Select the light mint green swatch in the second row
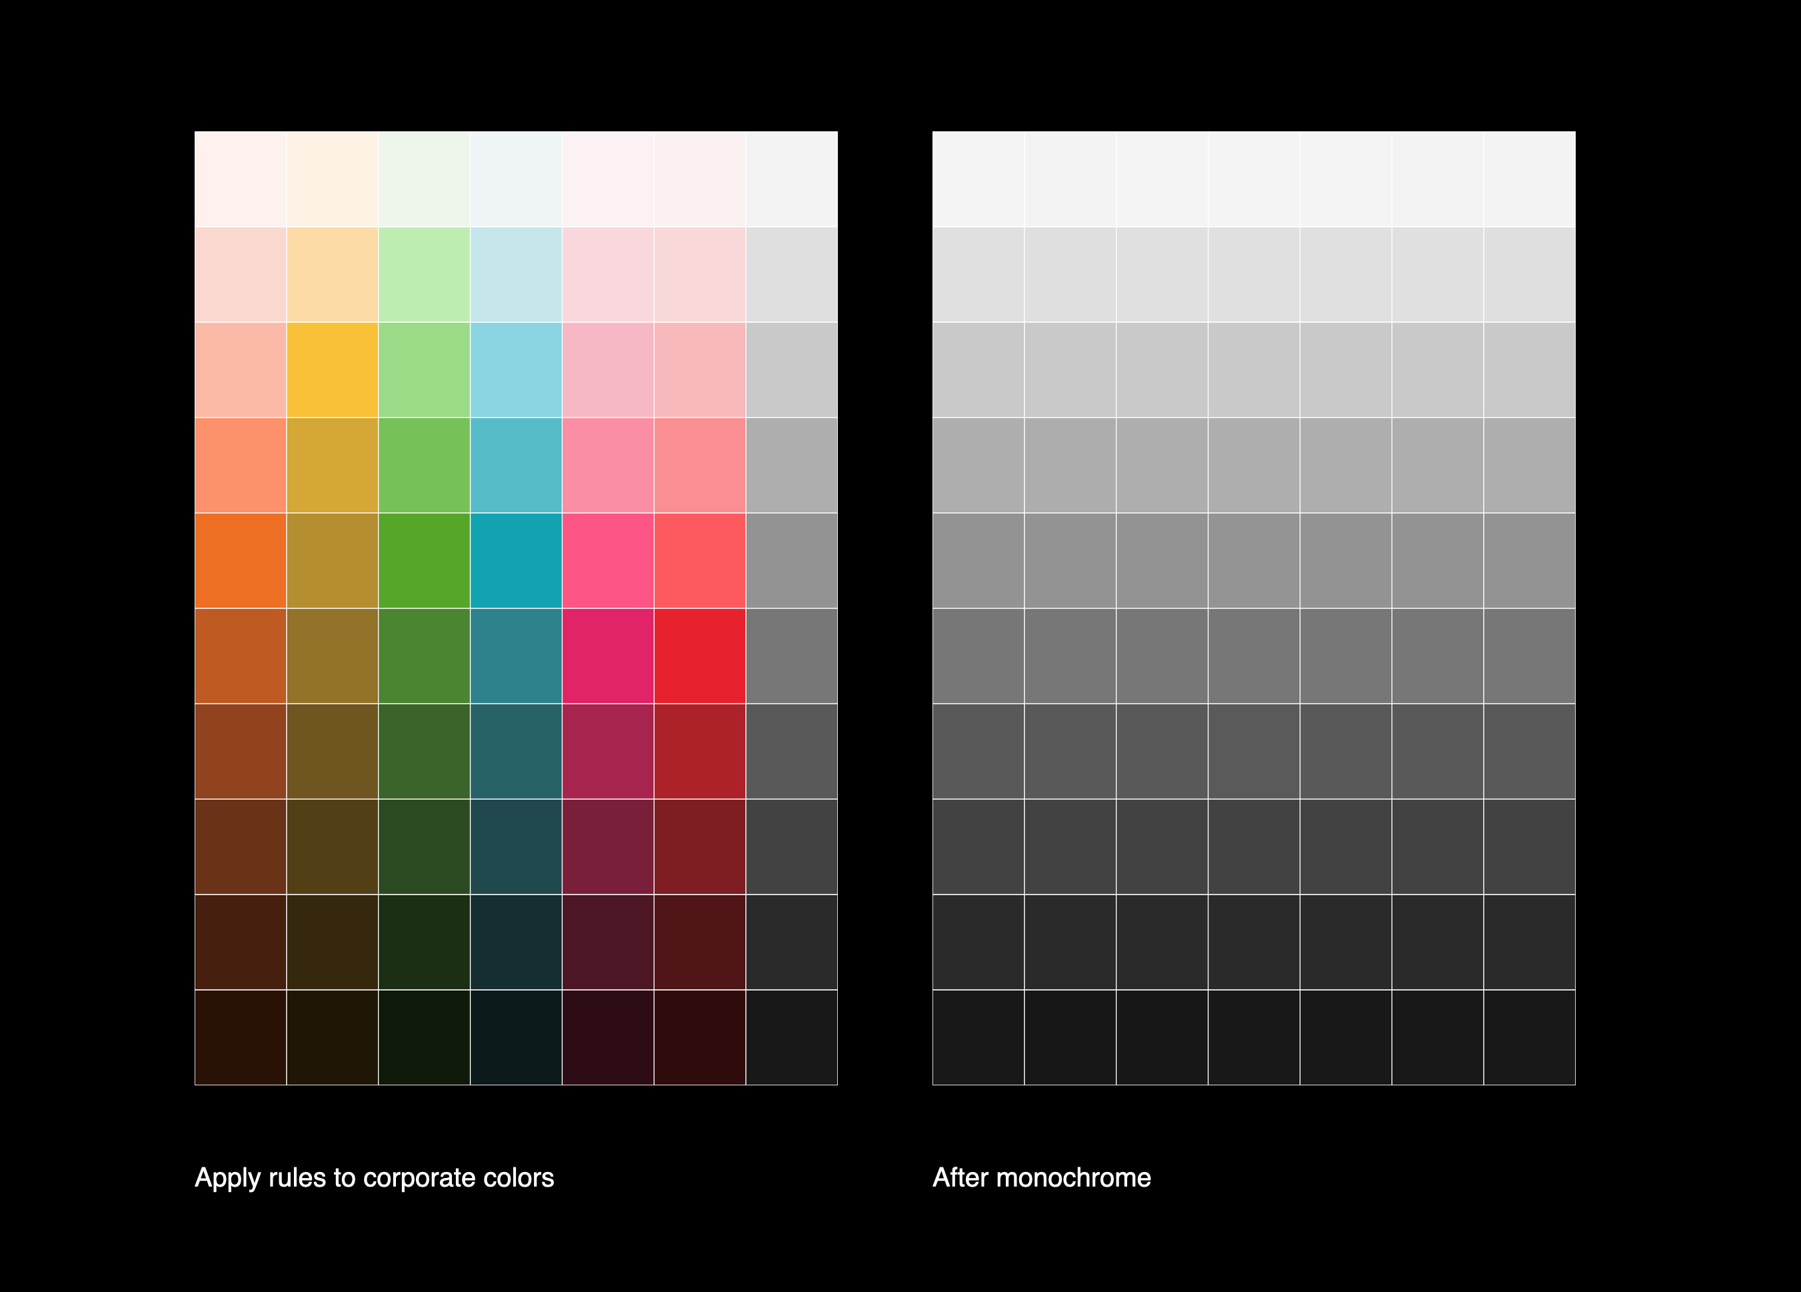 pos(424,275)
